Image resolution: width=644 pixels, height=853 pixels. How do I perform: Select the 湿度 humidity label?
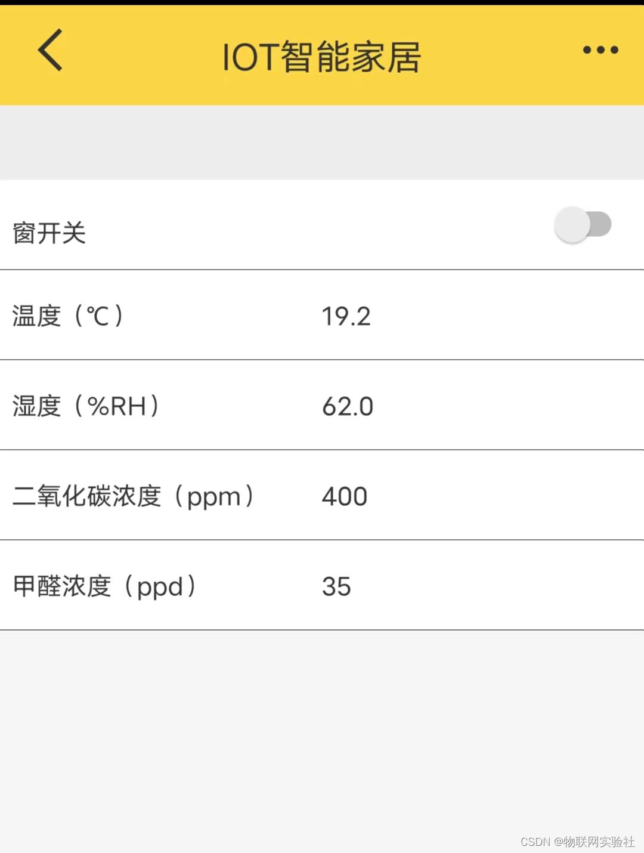tap(37, 406)
